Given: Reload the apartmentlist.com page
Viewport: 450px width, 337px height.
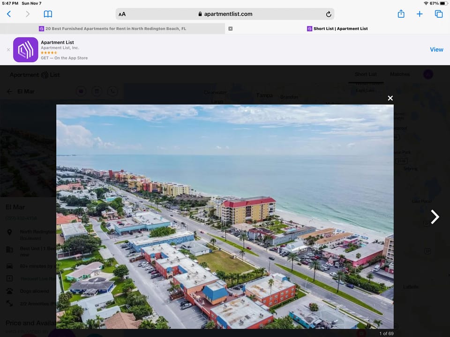Looking at the screenshot, I should point(329,14).
